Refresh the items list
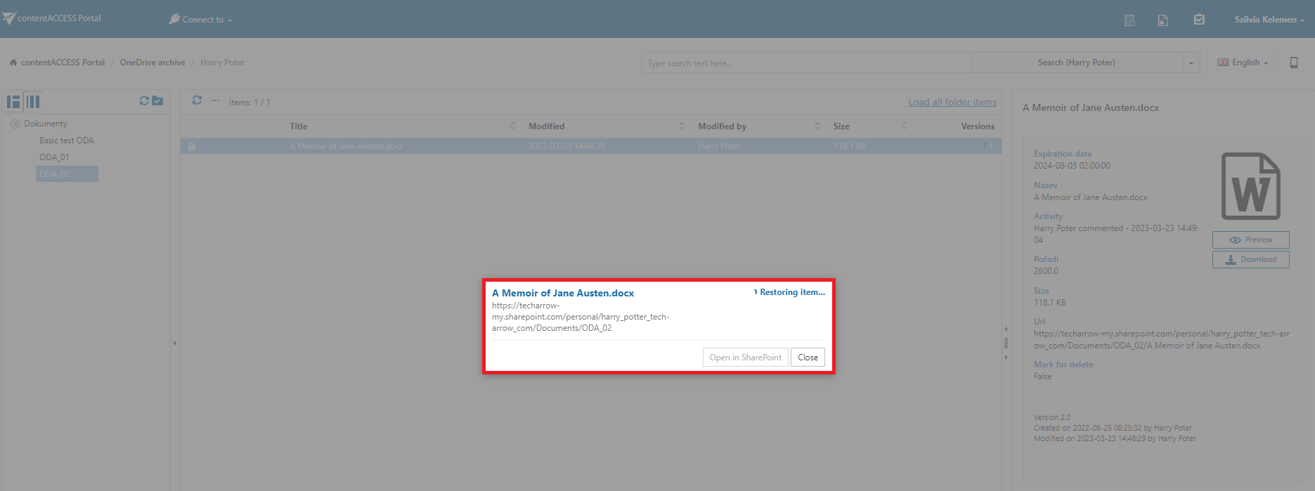The image size is (1315, 491). (197, 100)
